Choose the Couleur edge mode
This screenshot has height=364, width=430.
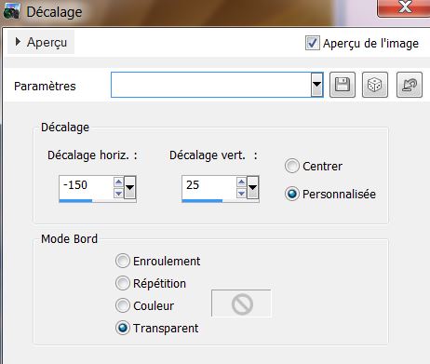click(x=123, y=305)
